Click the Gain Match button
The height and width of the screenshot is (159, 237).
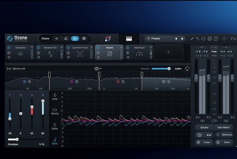(x=224, y=127)
